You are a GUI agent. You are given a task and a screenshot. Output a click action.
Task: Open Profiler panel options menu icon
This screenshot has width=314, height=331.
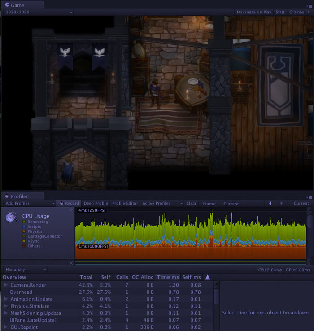(x=310, y=197)
